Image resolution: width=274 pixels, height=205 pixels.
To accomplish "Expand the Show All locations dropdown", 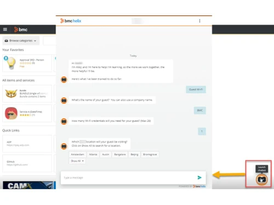I will click(x=77, y=161).
